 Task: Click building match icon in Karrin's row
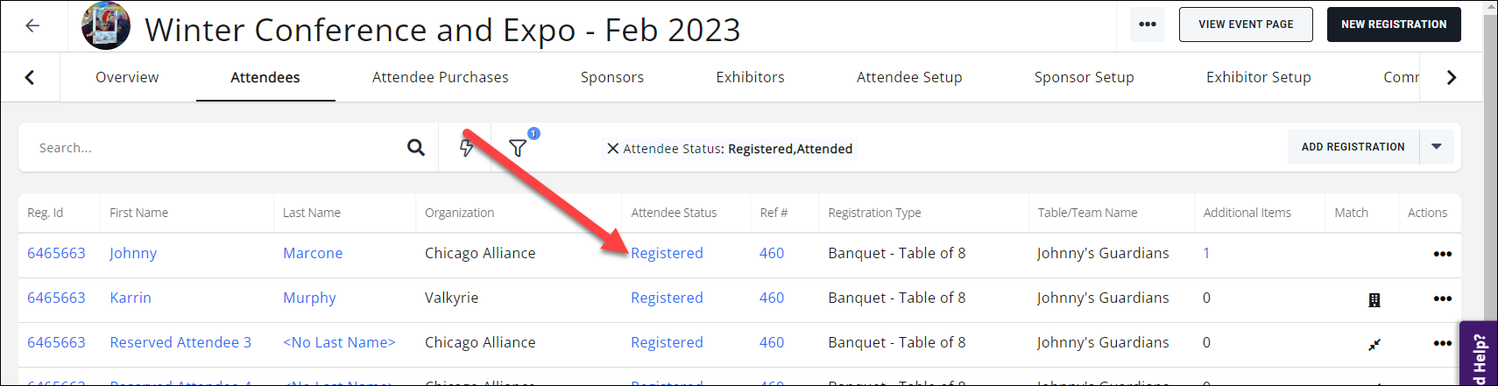[1374, 300]
